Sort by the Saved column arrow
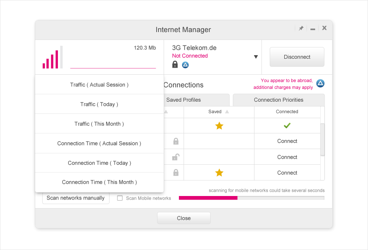Viewport: 368px width, 250px height. point(227,112)
